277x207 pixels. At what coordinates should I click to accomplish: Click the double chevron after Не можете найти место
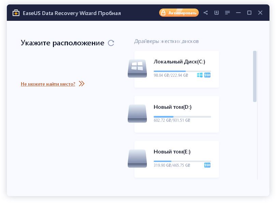click(x=82, y=84)
